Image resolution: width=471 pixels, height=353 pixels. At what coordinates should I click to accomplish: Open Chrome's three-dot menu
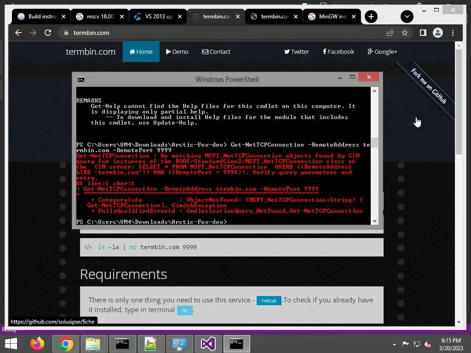click(453, 33)
